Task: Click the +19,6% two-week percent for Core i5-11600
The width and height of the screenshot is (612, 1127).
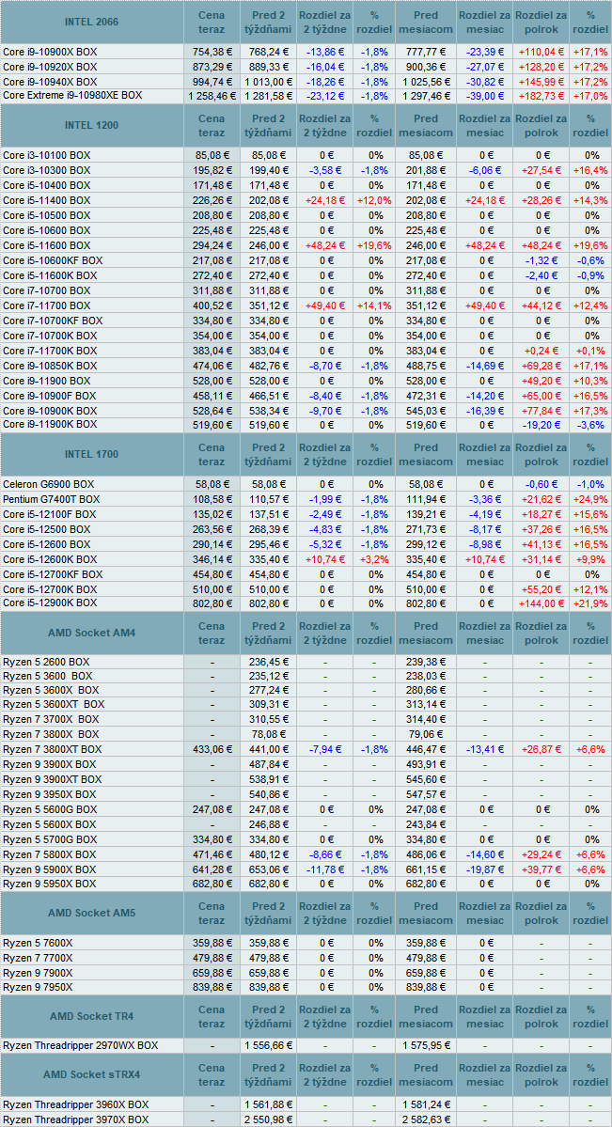Action: point(374,245)
